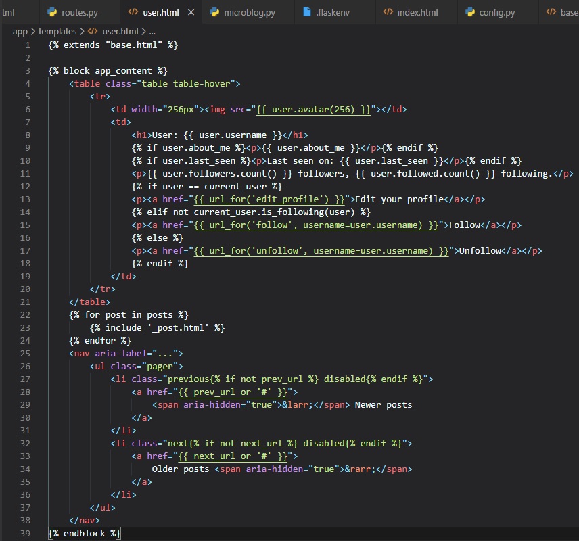The width and height of the screenshot is (579, 541).
Task: Click the HTML icon on user.html tab
Action: (x=133, y=13)
